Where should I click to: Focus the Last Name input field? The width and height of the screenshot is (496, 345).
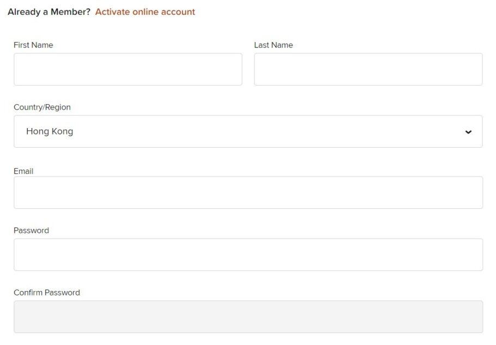pyautogui.click(x=368, y=69)
